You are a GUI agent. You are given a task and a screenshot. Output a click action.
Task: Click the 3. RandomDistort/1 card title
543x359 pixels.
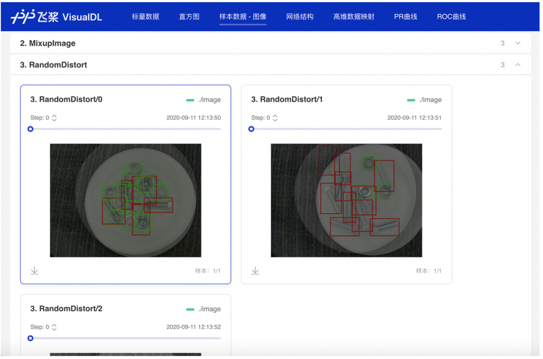pos(287,100)
